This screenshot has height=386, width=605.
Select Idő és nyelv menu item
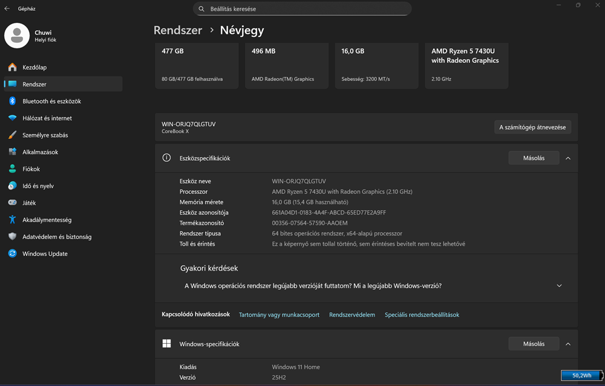38,186
